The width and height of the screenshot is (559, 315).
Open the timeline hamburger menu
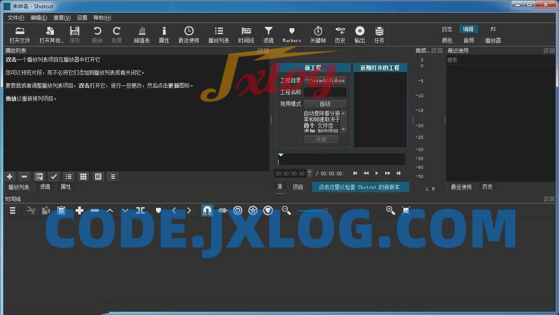[x=13, y=210]
